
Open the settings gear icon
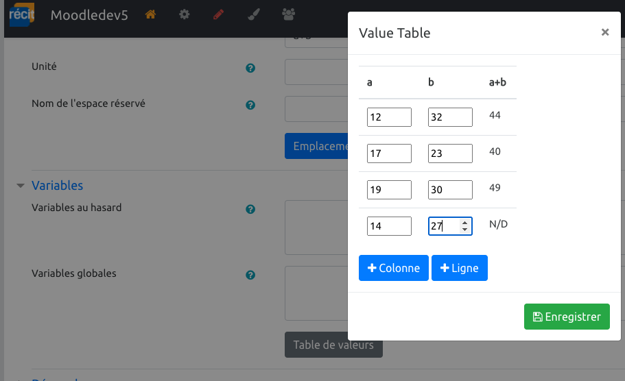click(x=185, y=14)
